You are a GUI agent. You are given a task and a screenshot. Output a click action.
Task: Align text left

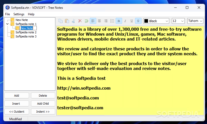coord(93,21)
